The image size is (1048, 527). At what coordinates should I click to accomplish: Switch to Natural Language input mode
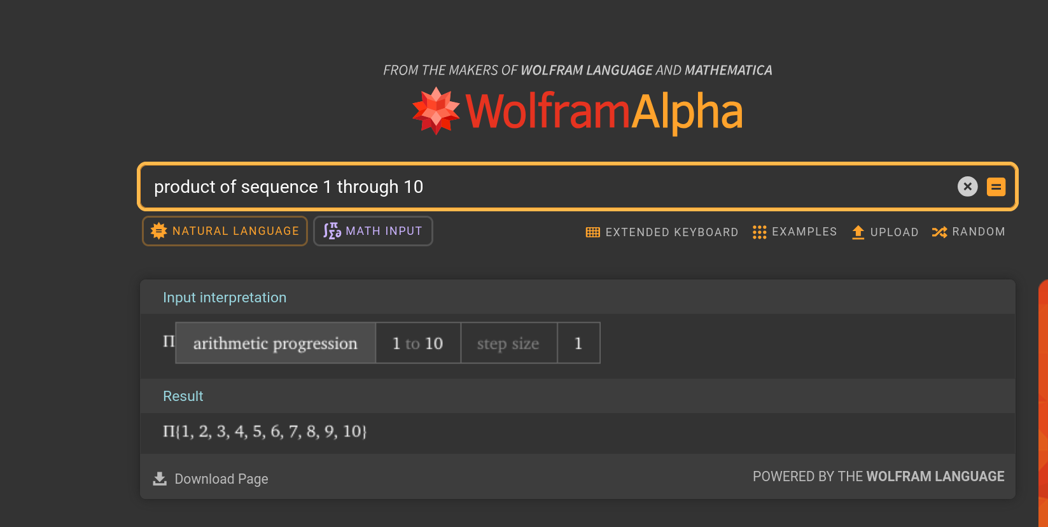click(225, 231)
